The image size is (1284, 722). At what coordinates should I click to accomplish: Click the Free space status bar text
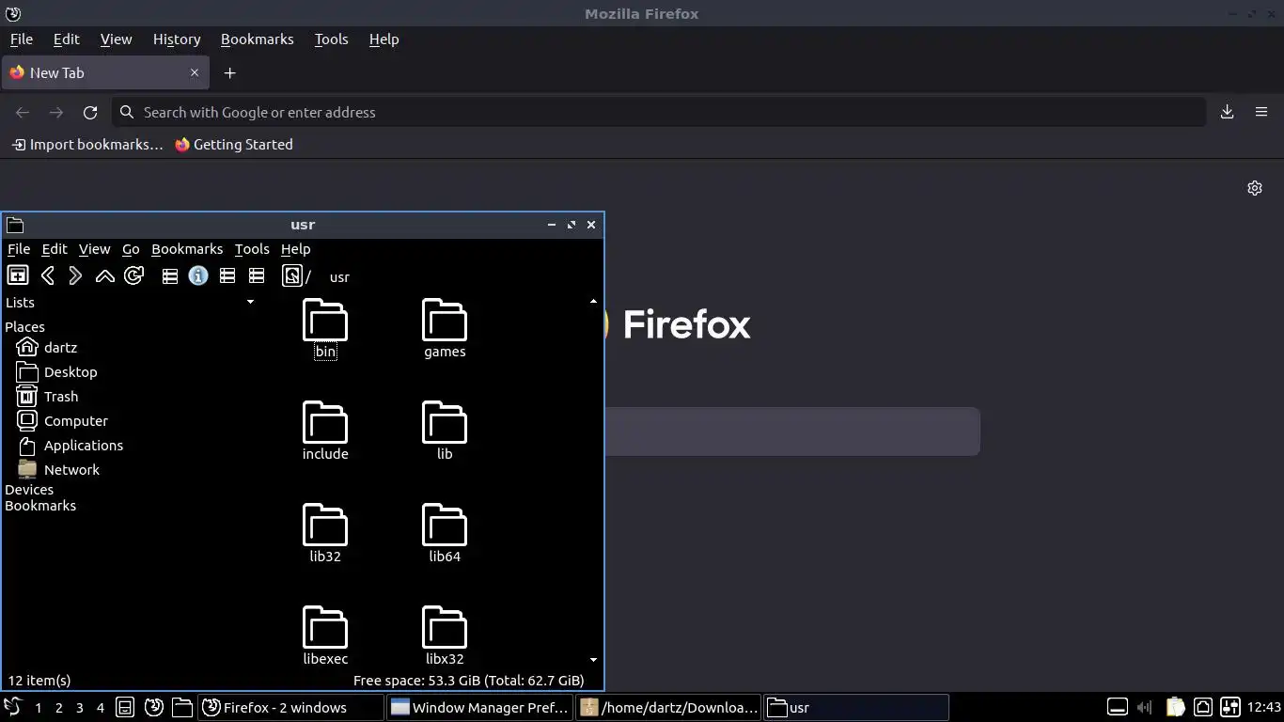point(468,681)
